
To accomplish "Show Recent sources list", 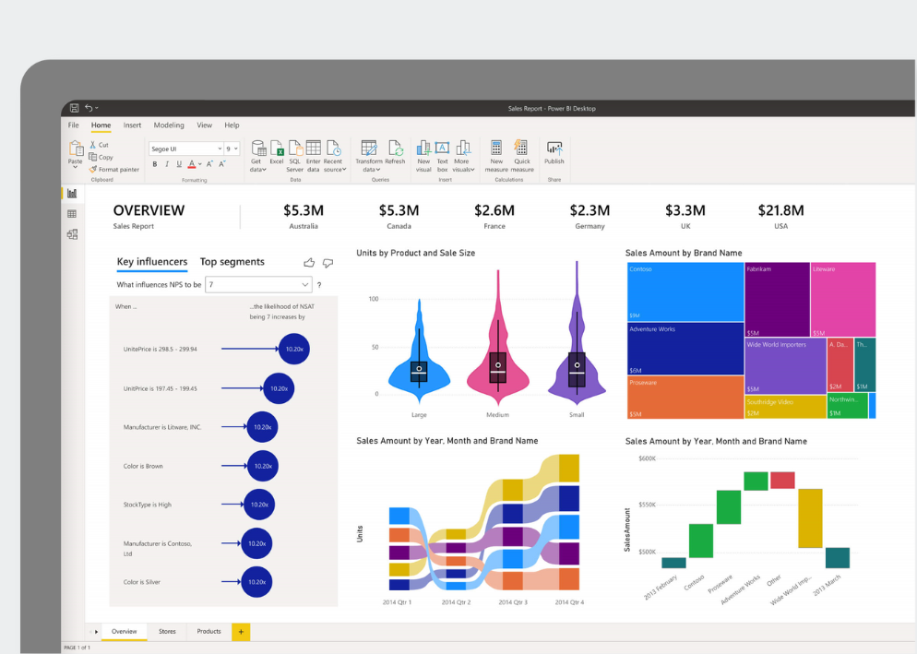I will [334, 156].
